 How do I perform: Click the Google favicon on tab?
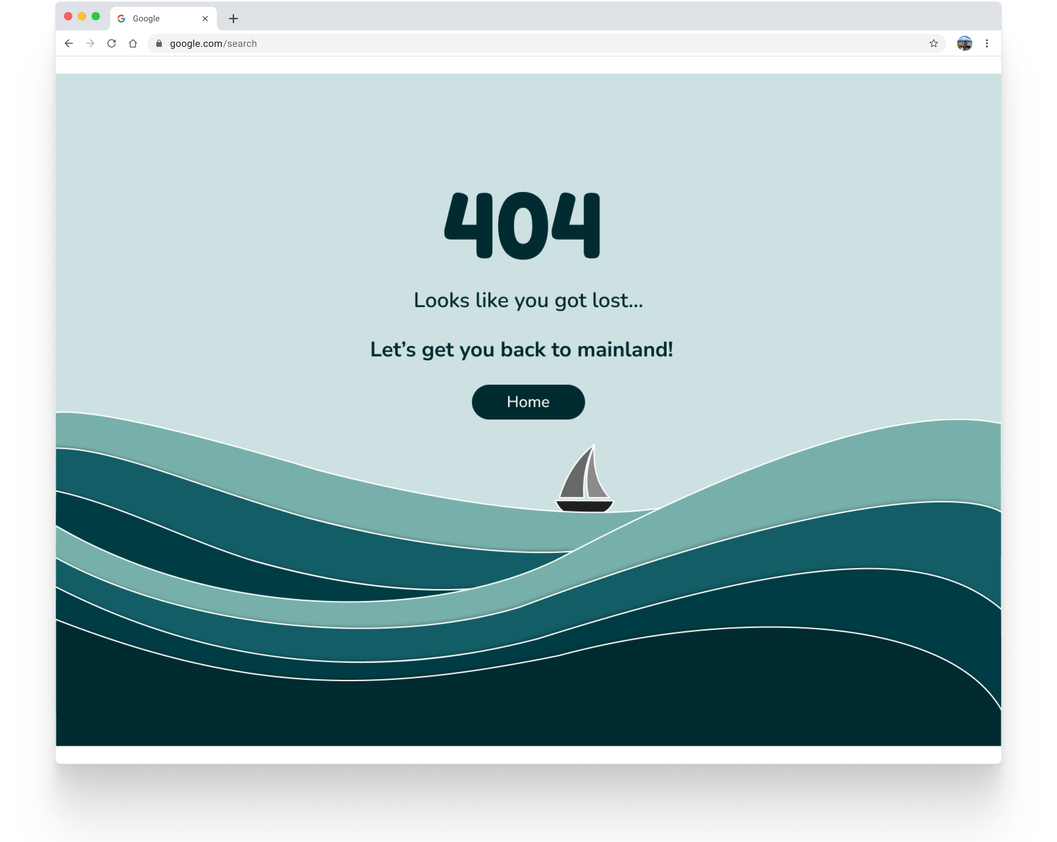point(122,19)
